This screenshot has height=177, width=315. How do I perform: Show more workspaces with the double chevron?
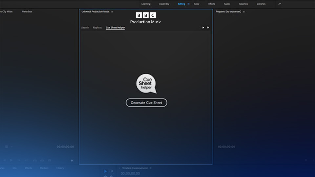coord(280,4)
